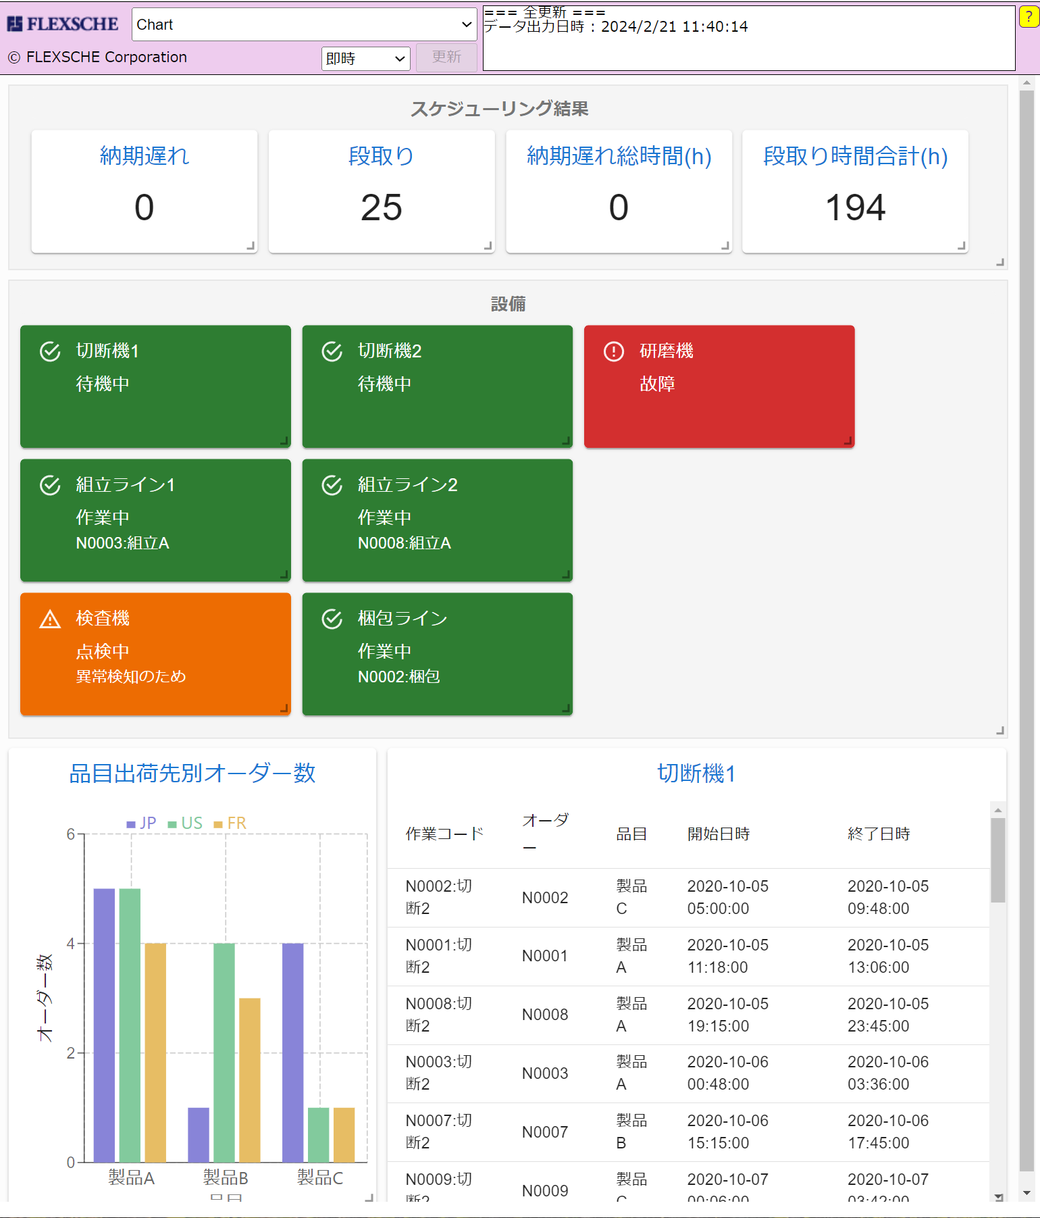Click the 更新 button

click(x=446, y=57)
